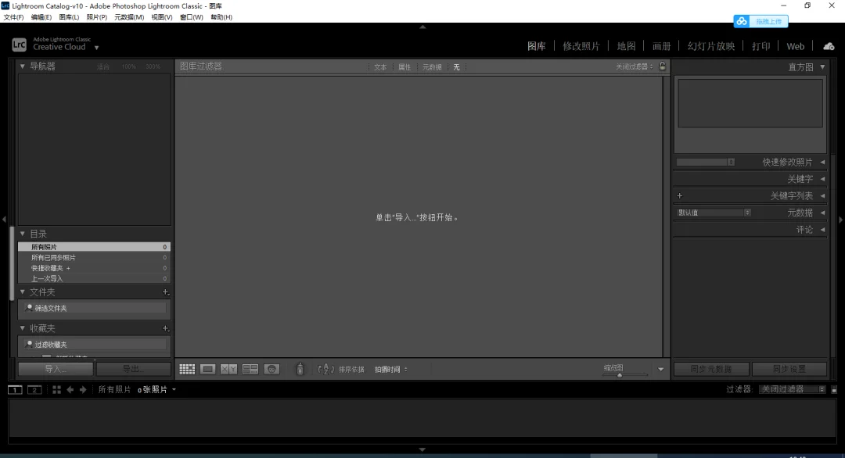Click the 同步元数据 button
The width and height of the screenshot is (845, 458).
click(711, 369)
